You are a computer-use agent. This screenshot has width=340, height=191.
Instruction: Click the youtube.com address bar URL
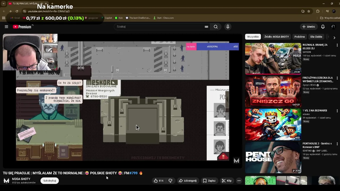[49, 11]
